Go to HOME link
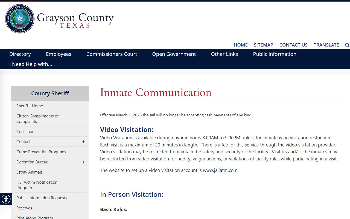 point(241,45)
